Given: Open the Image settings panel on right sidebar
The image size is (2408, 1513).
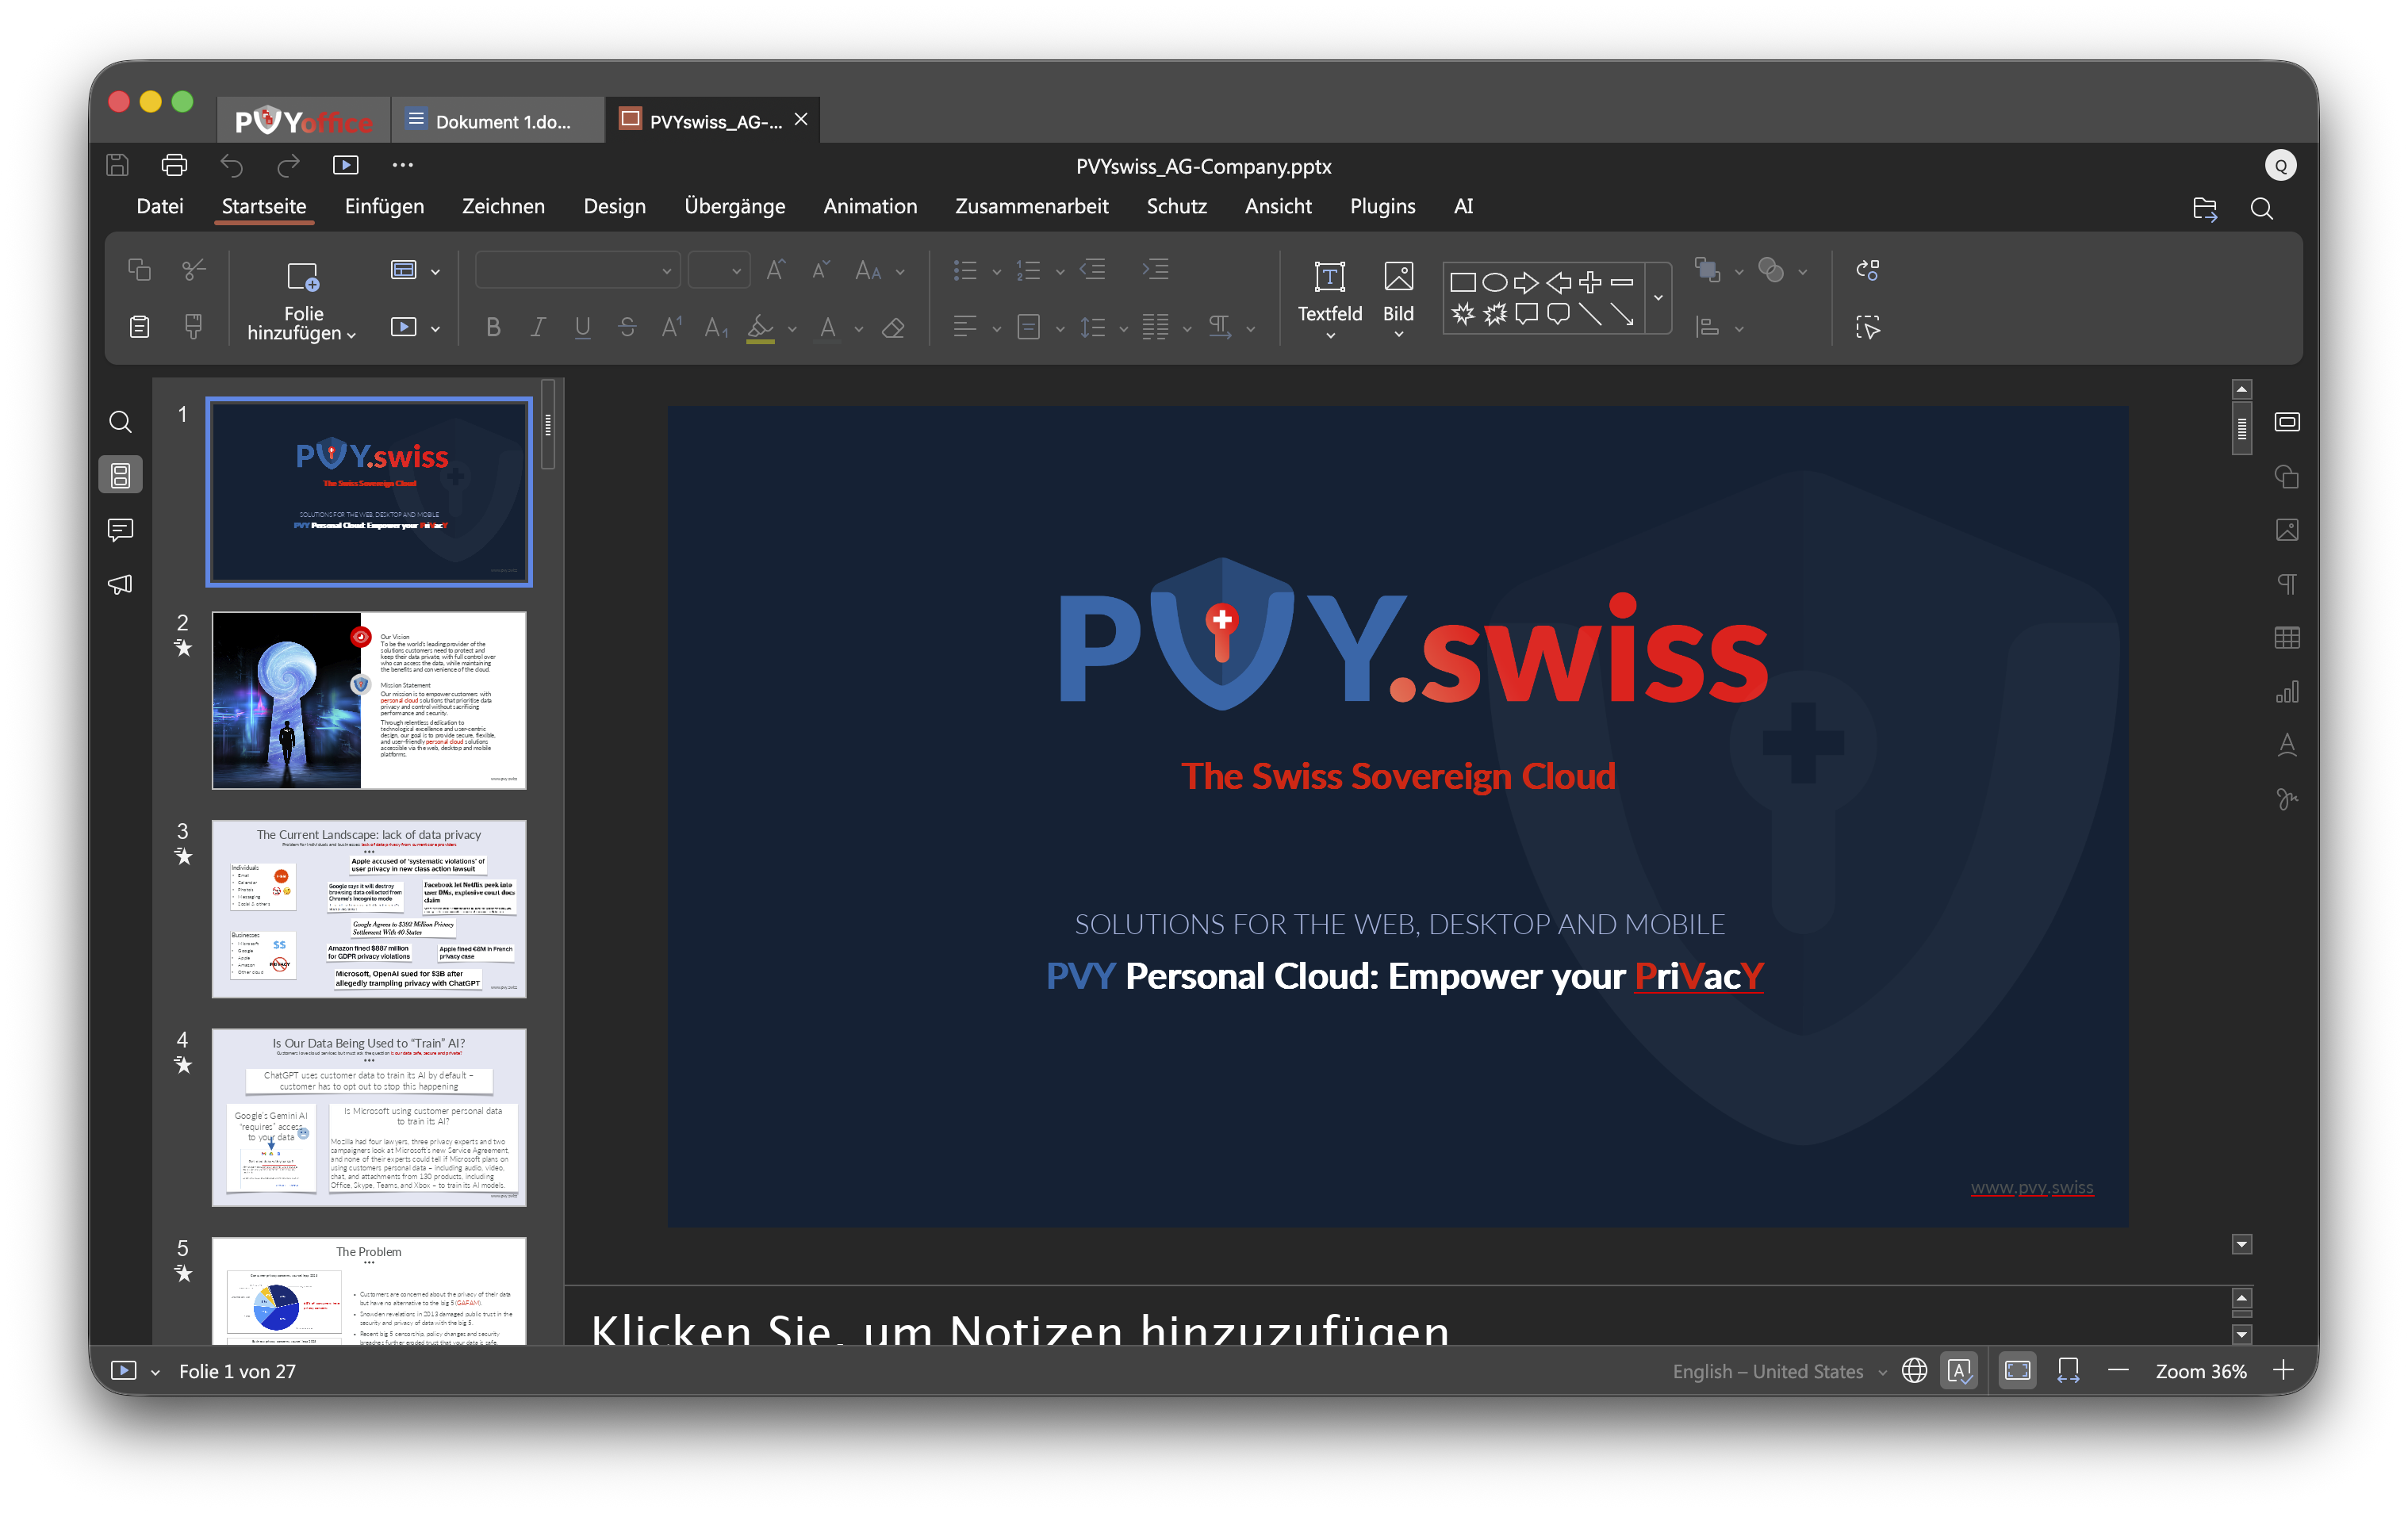Looking at the screenshot, I should 2288,530.
